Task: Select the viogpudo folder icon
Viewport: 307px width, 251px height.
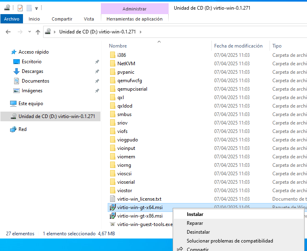Action: (113, 140)
